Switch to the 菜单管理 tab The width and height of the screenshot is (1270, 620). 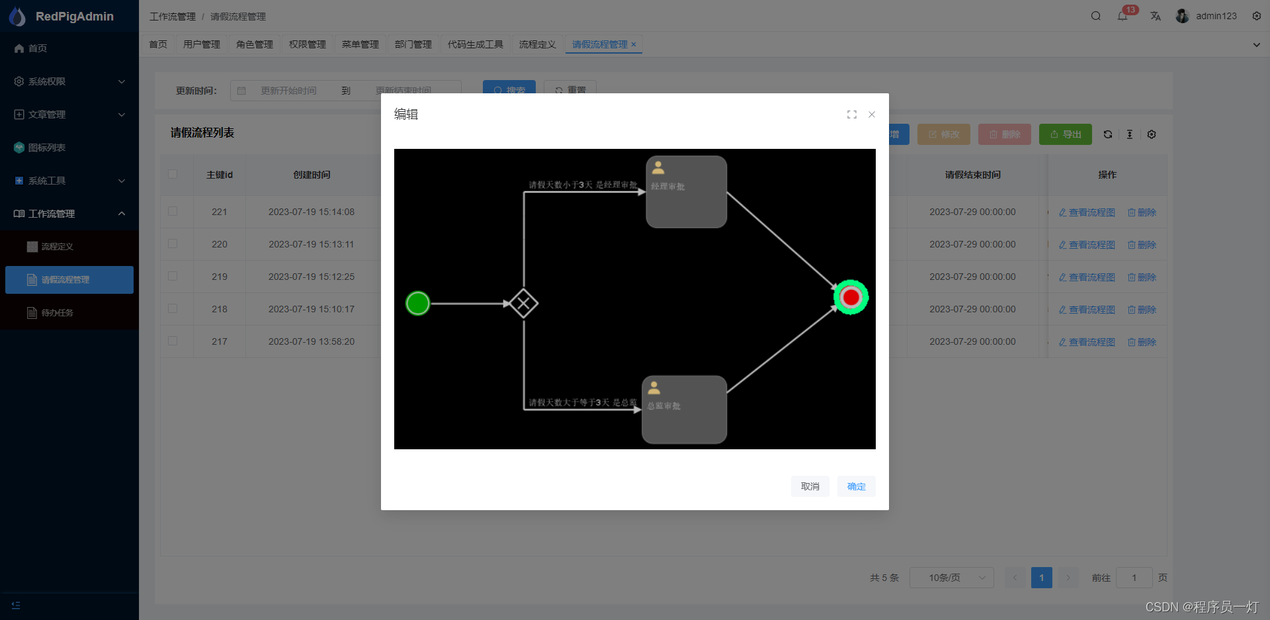click(x=360, y=44)
